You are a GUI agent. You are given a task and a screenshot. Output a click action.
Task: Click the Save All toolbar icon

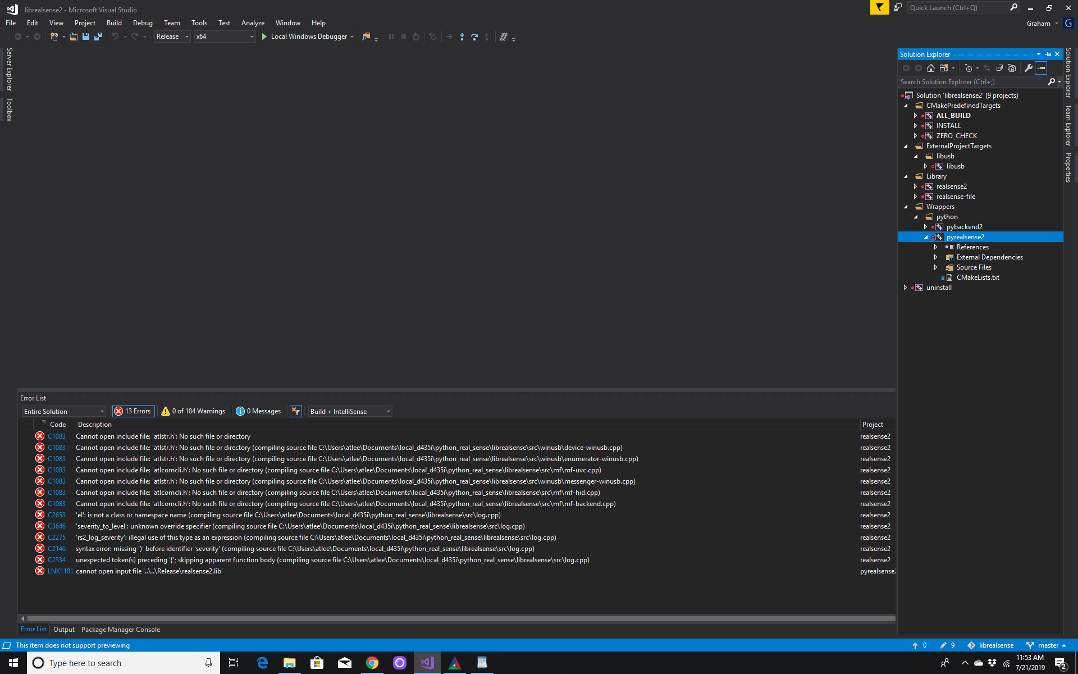pos(98,37)
